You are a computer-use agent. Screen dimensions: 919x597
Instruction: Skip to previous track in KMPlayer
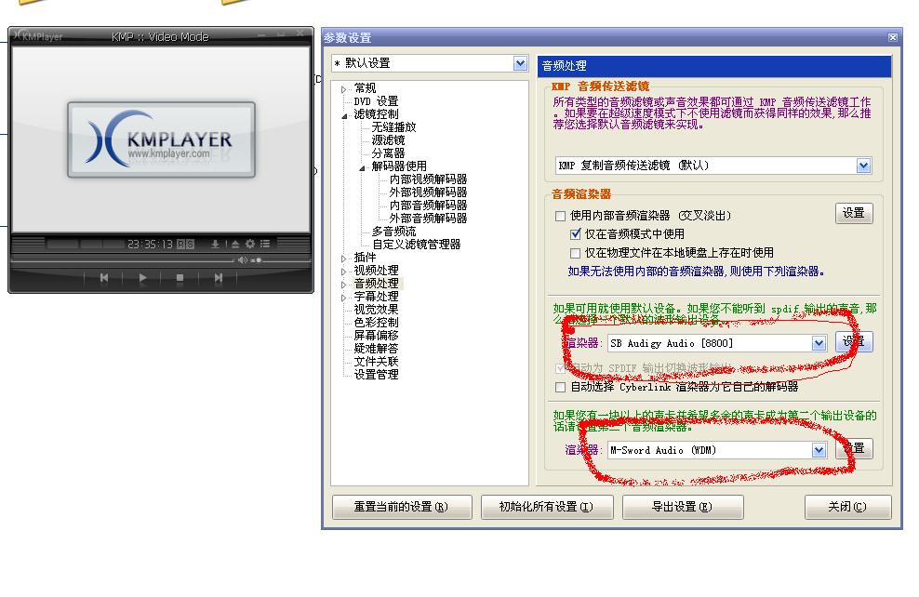coord(104,277)
